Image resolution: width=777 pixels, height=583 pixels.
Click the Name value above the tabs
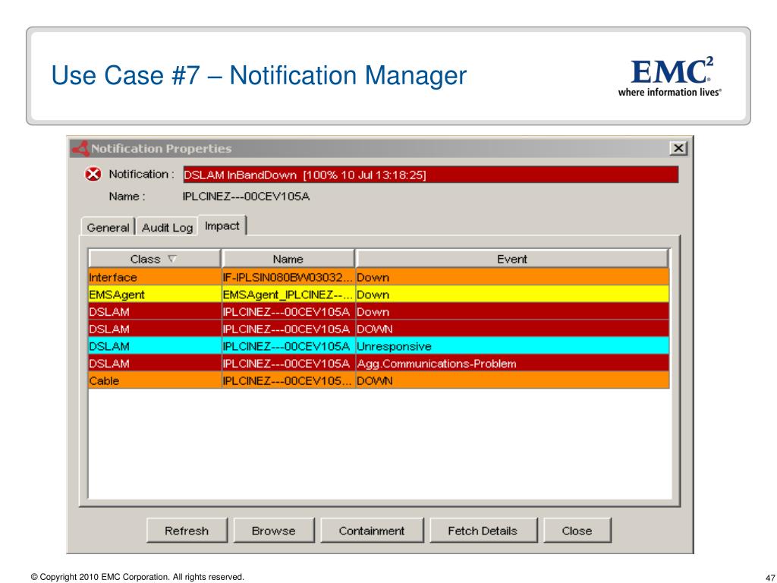pos(246,197)
